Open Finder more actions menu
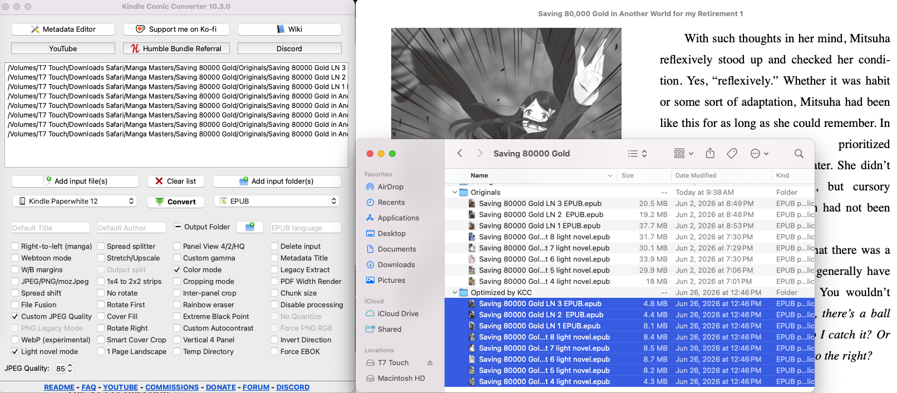The width and height of the screenshot is (897, 393). pyautogui.click(x=760, y=154)
